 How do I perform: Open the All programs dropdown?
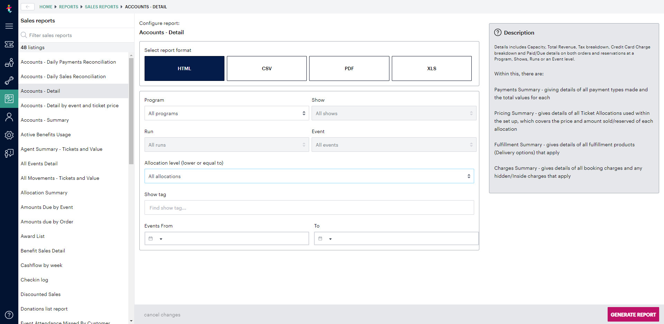point(227,113)
